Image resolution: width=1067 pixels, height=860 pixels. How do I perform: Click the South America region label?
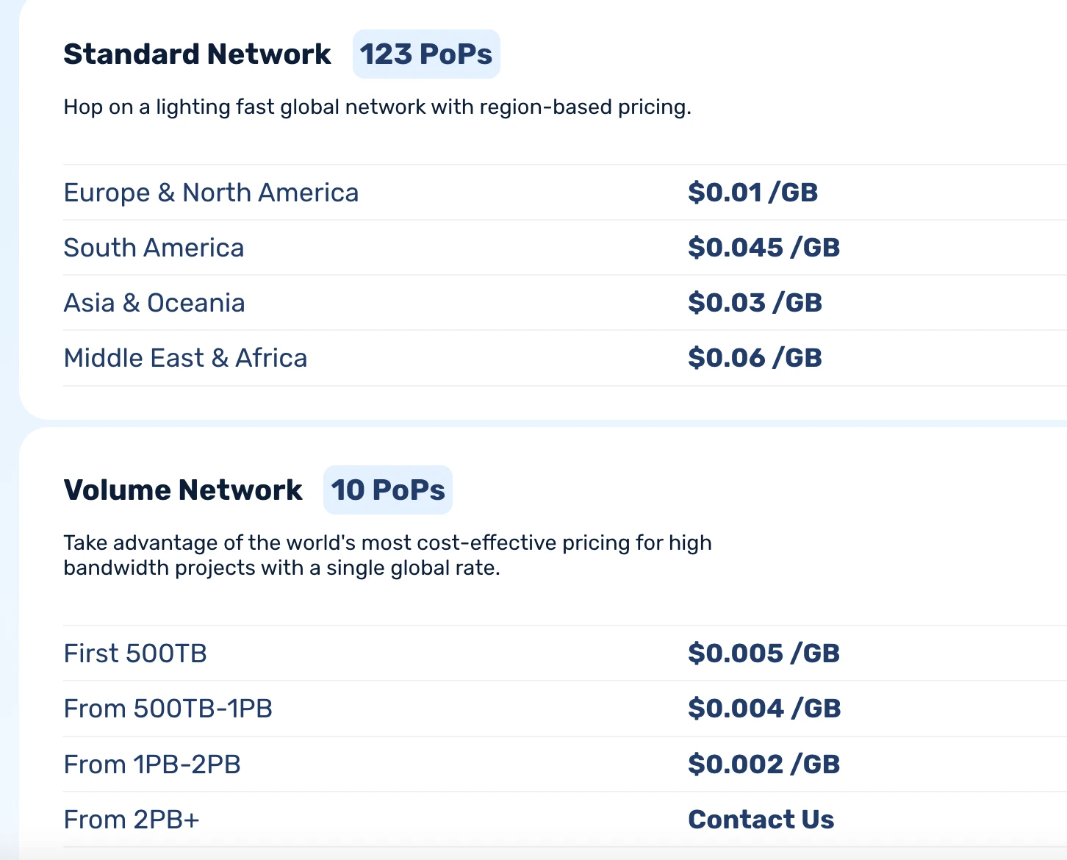point(154,248)
